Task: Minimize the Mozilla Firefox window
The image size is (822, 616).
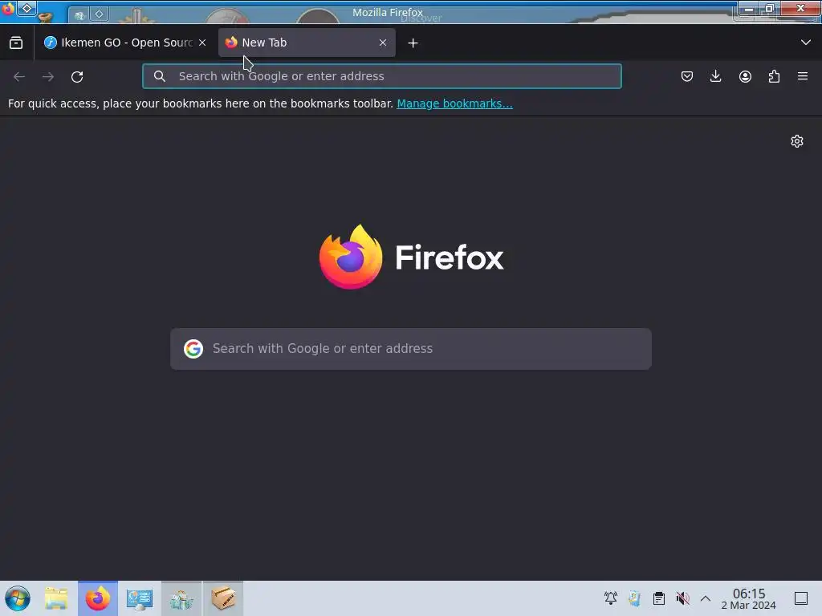Action: [x=749, y=9]
